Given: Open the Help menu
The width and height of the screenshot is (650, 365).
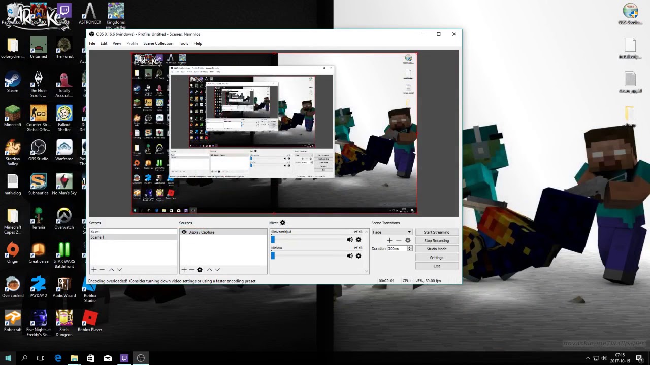Looking at the screenshot, I should [198, 43].
